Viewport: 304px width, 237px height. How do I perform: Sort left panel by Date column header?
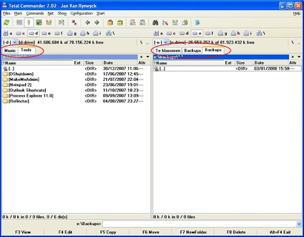[x=119, y=63]
